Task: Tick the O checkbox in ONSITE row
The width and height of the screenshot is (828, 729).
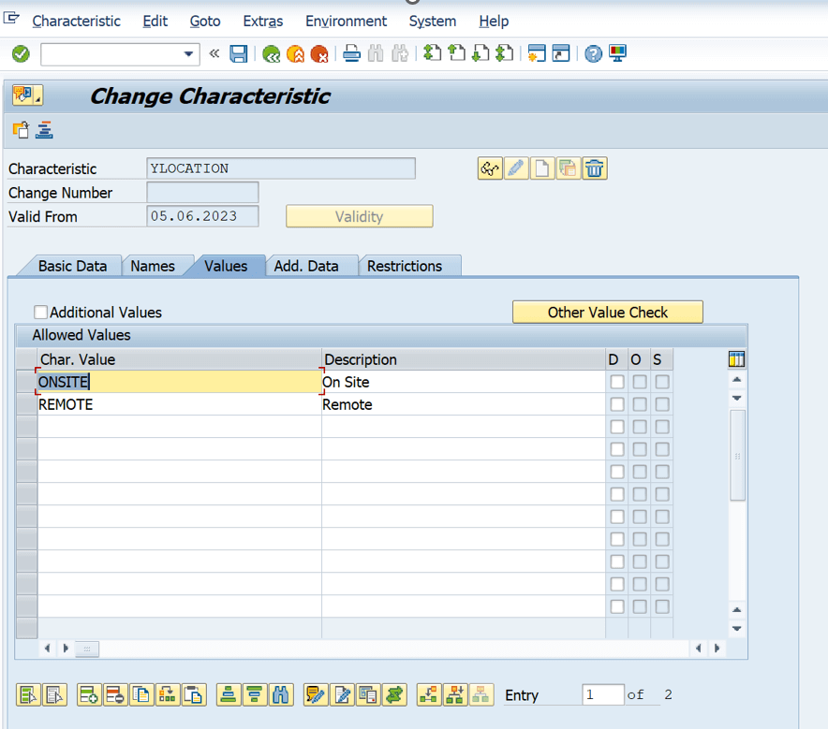Action: coord(640,382)
